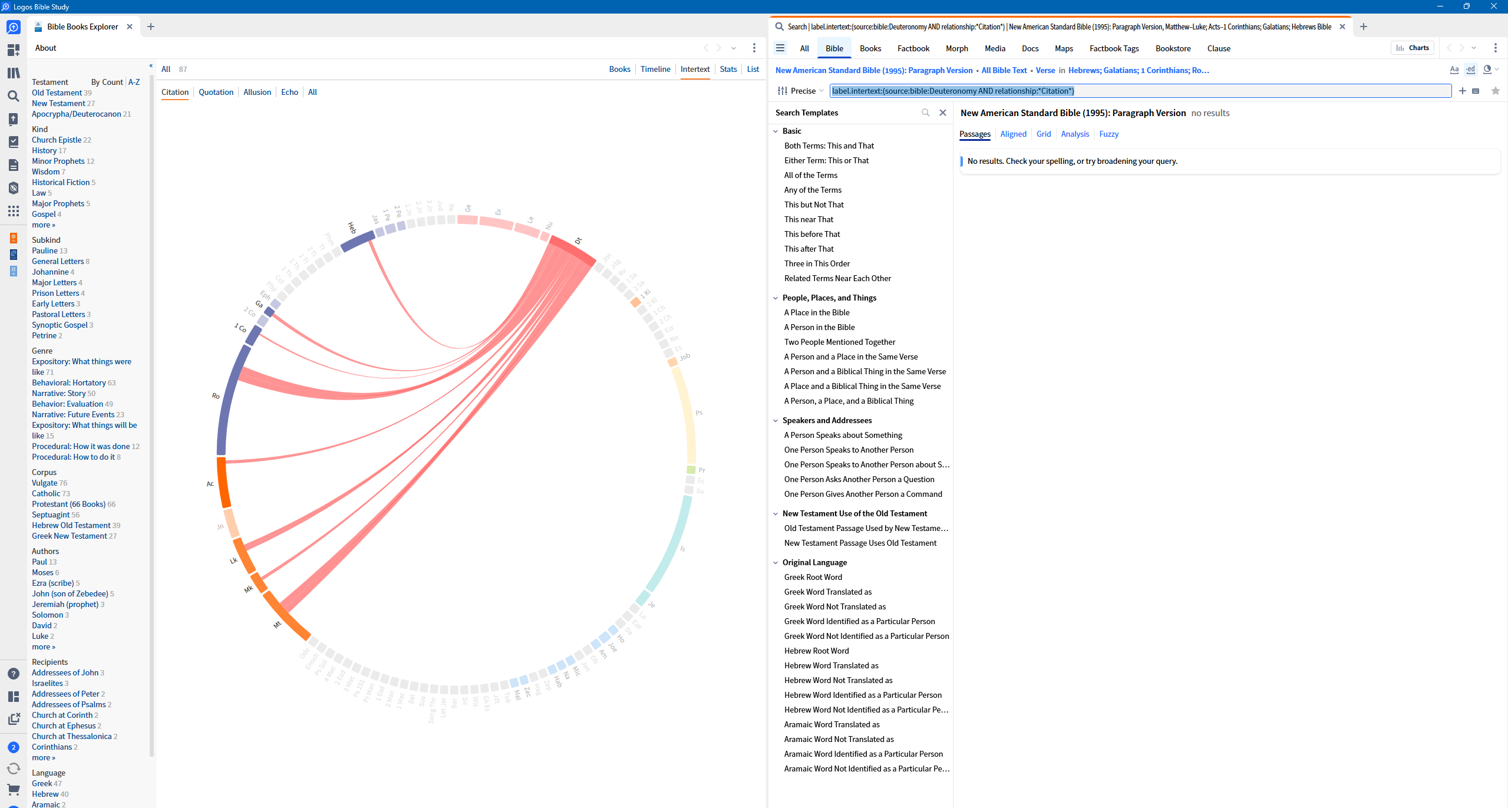
Task: Open the Guides checkmark-book icon
Action: pos(13,142)
